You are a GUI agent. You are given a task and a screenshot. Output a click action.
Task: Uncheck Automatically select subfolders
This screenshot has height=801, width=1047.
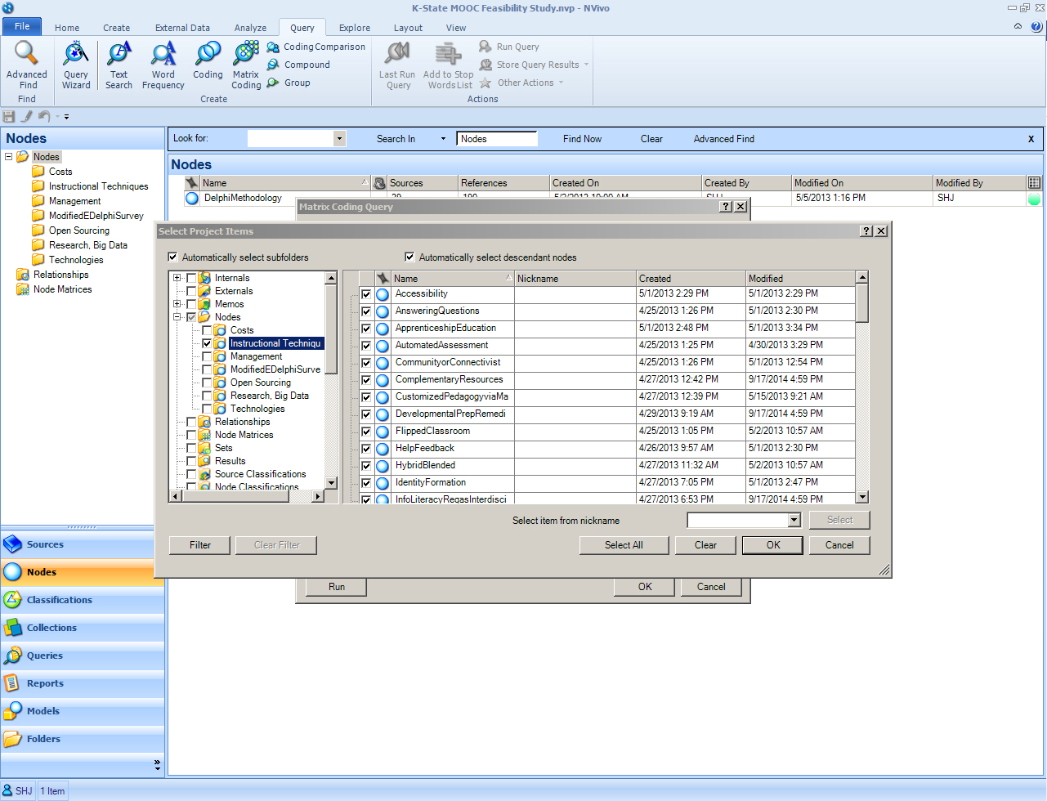pos(172,257)
